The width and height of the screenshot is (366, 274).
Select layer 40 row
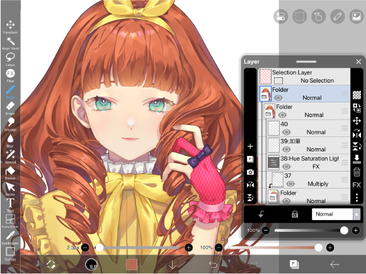(308, 128)
